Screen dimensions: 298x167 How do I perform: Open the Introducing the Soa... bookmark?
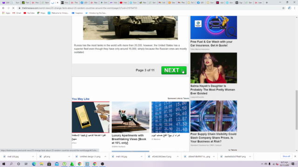coord(96,13)
